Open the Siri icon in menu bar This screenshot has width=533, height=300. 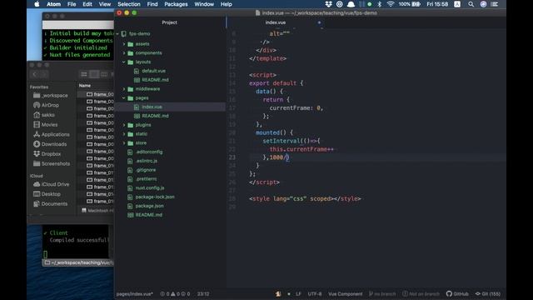(x=483, y=4)
